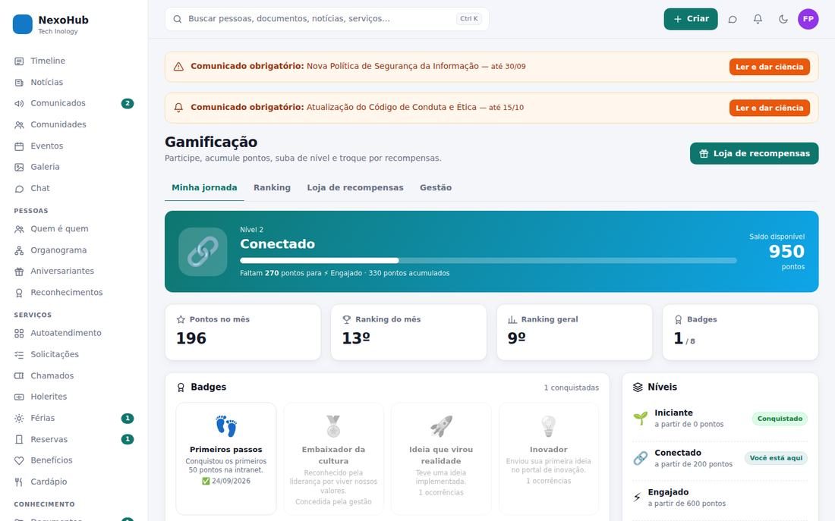Click the notifications bell icon
Viewport: 835px width, 521px height.
pos(758,19)
